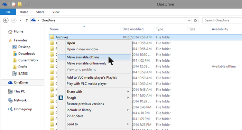This screenshot has height=130, width=242.
Task: Select Homegroup in the navigation pane
Action: tap(23, 109)
